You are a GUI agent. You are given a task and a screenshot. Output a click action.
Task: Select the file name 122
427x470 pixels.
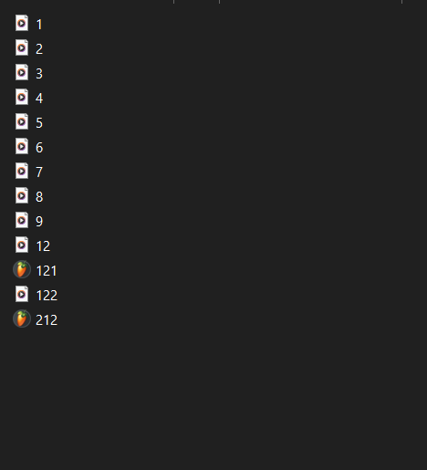(x=47, y=296)
